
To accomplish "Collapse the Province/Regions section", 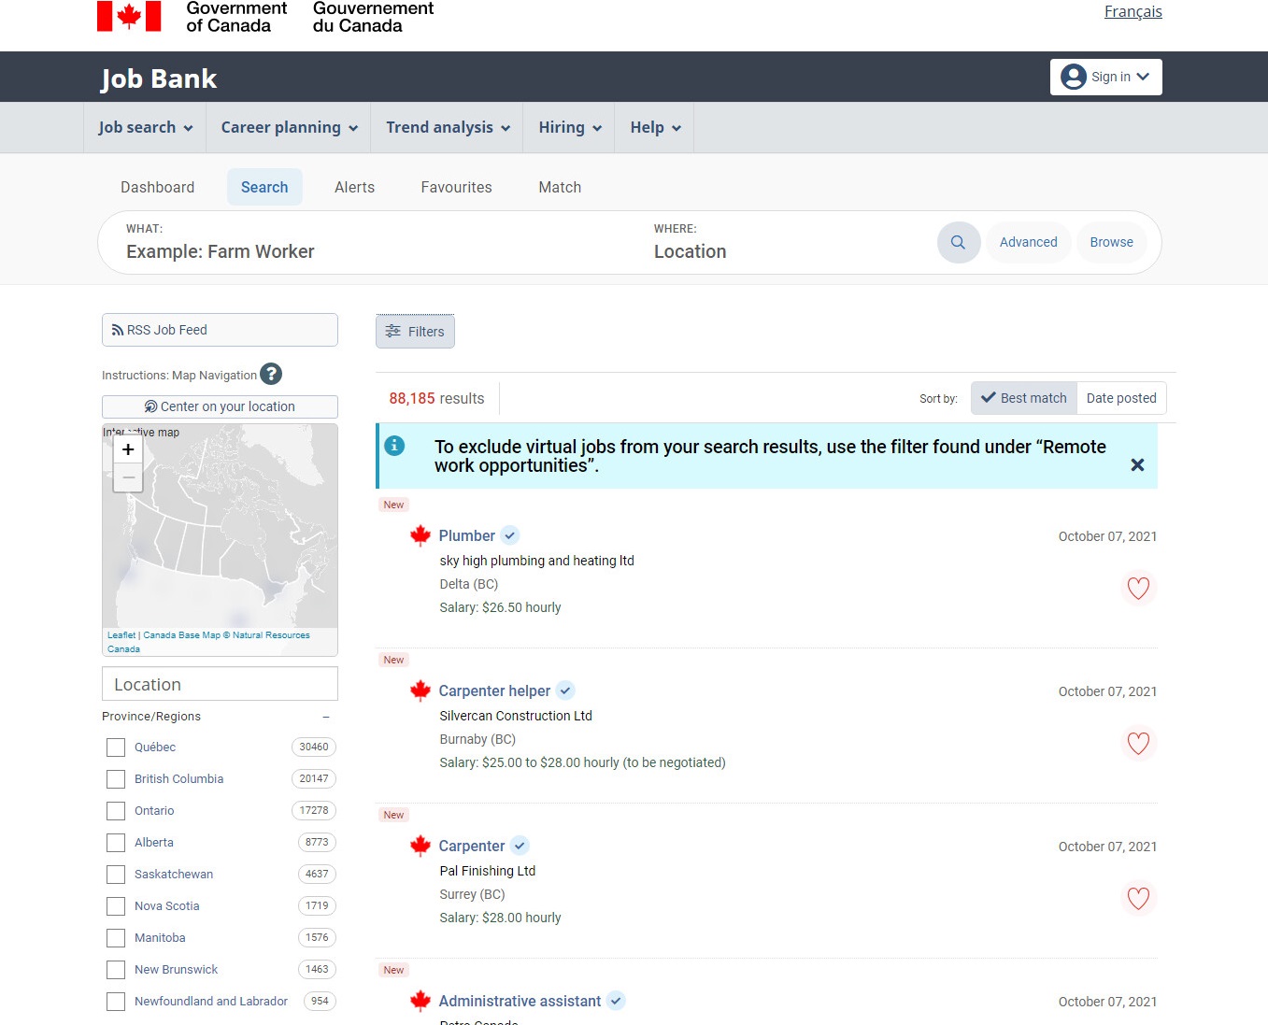I will pos(326,717).
